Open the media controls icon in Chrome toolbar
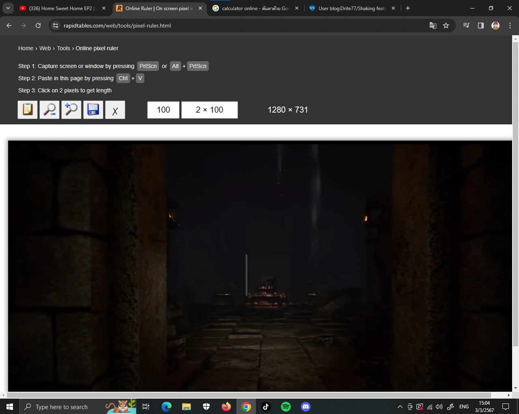This screenshot has width=519, height=414. pyautogui.click(x=466, y=26)
